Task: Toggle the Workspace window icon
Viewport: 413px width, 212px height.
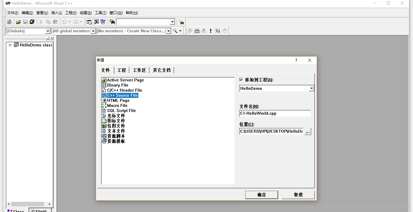Action: tap(89, 22)
